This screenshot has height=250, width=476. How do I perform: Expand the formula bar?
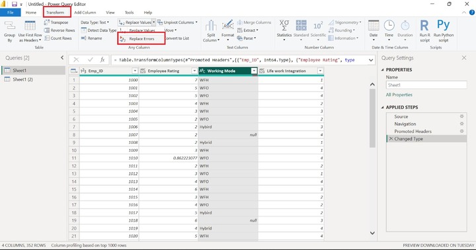pos(371,60)
